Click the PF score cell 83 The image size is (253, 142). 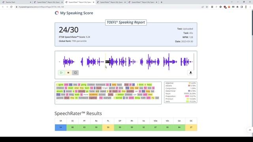coord(84,127)
